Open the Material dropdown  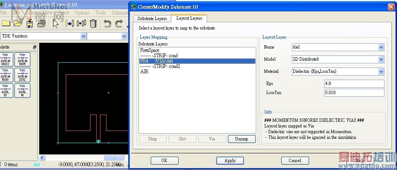pyautogui.click(x=381, y=71)
